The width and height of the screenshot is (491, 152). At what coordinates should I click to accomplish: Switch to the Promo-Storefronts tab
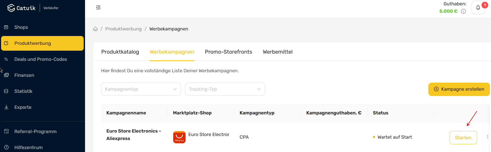coord(228,52)
